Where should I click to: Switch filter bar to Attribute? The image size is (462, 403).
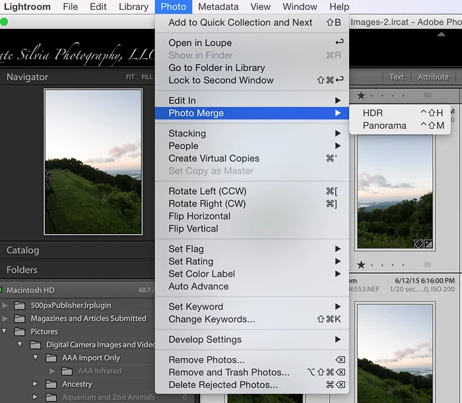tap(433, 77)
